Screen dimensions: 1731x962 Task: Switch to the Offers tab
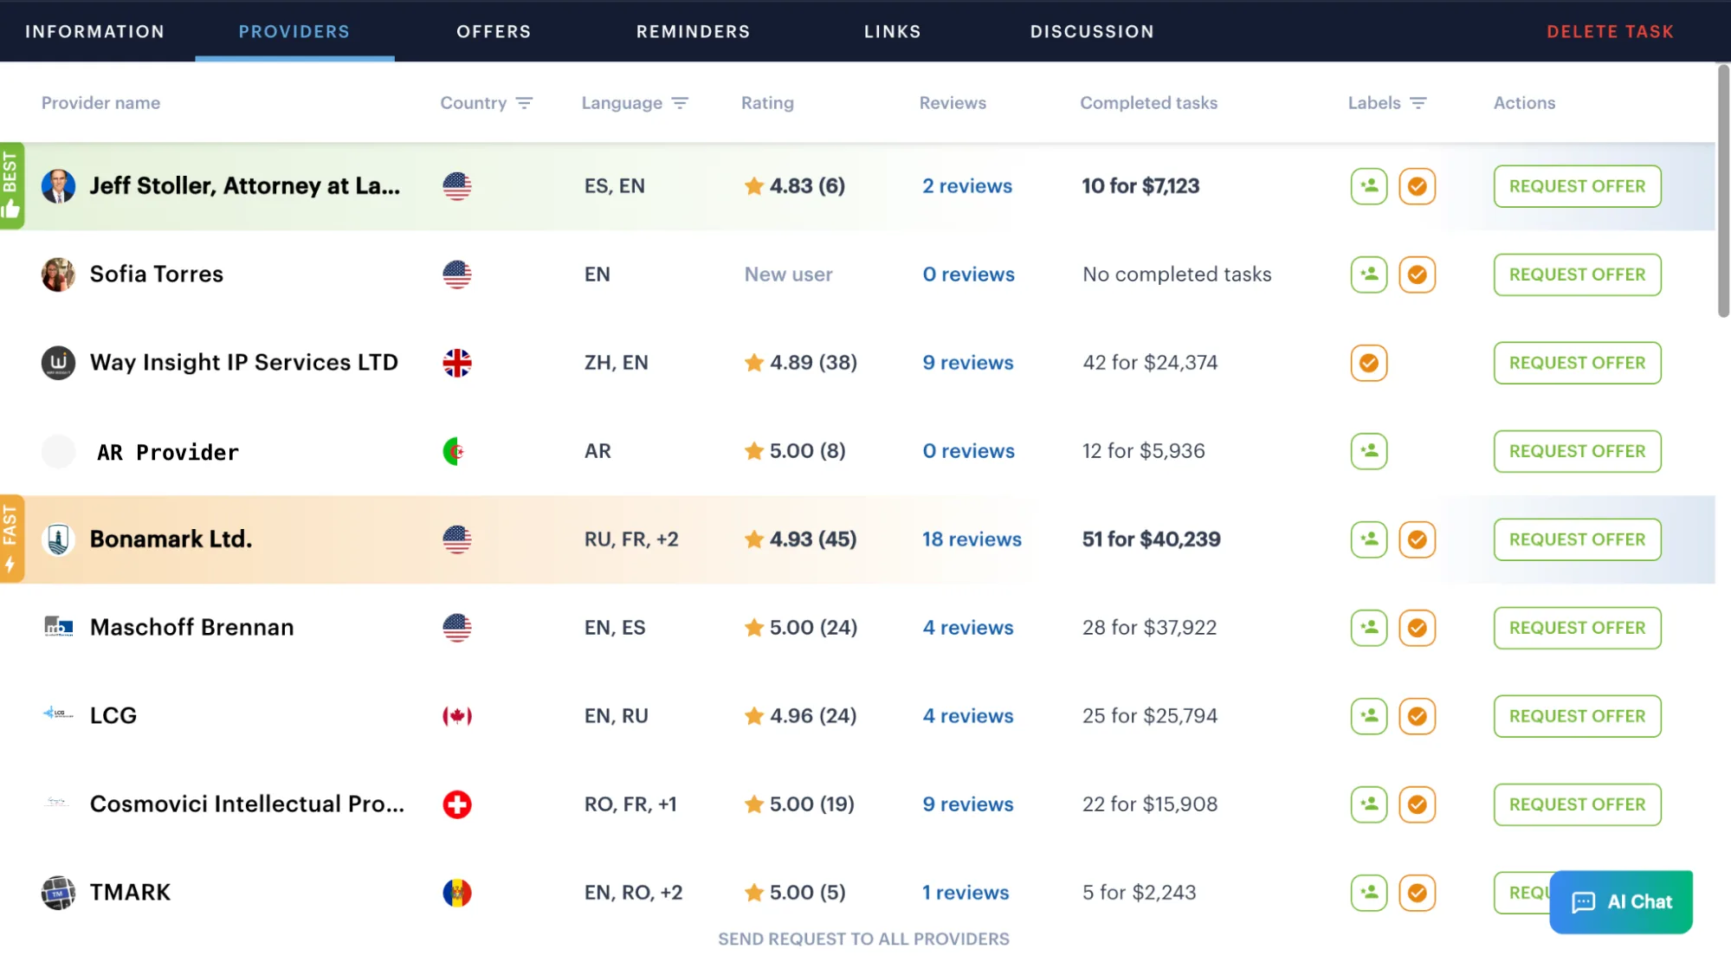[494, 32]
